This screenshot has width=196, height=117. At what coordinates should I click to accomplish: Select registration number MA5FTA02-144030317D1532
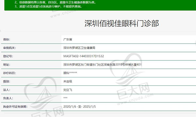click(84, 56)
